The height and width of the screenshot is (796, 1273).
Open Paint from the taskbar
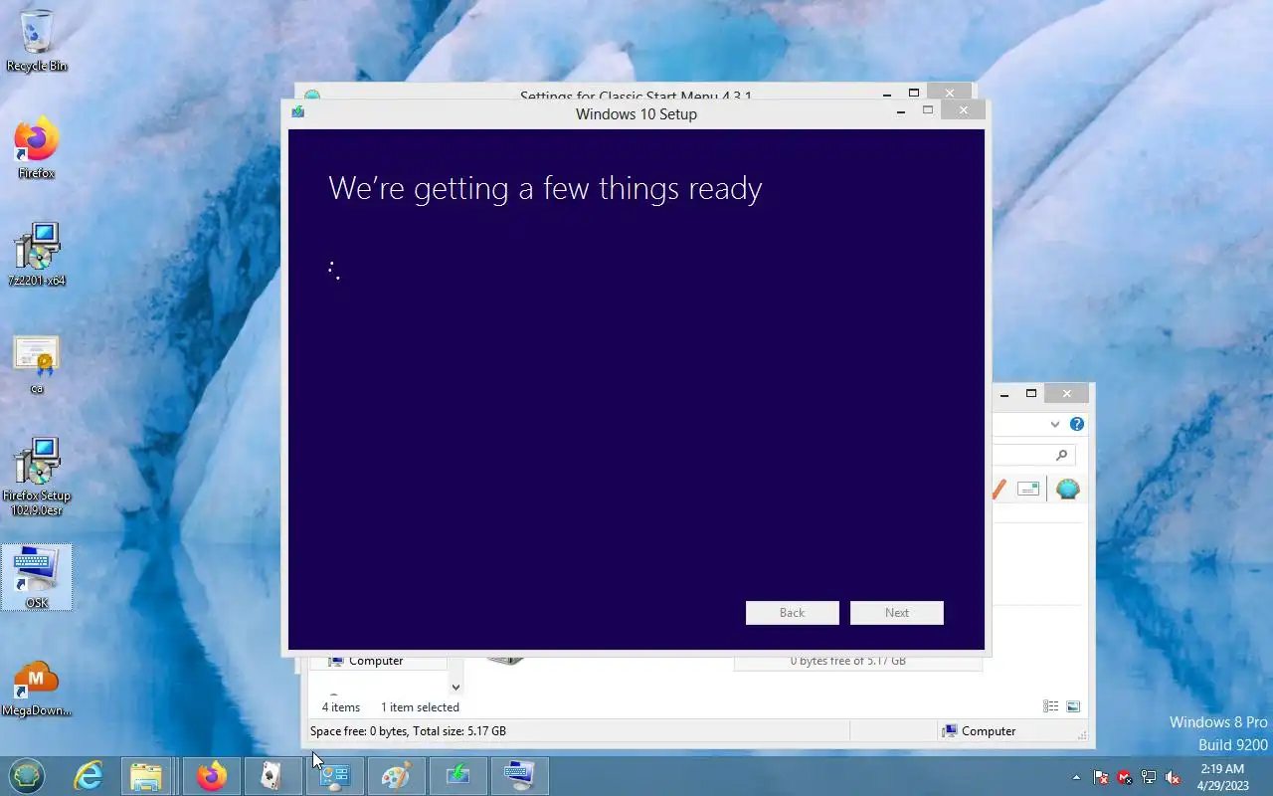click(x=396, y=775)
